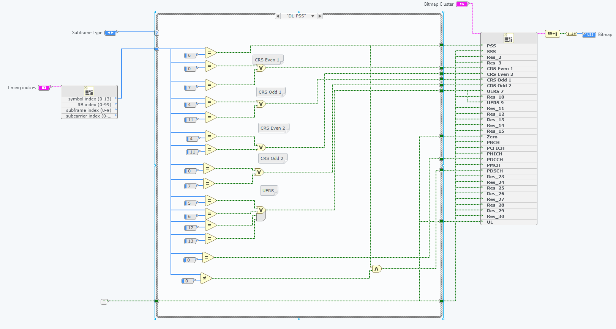
Task: Select the numeric constant 12
Action: [x=190, y=228]
